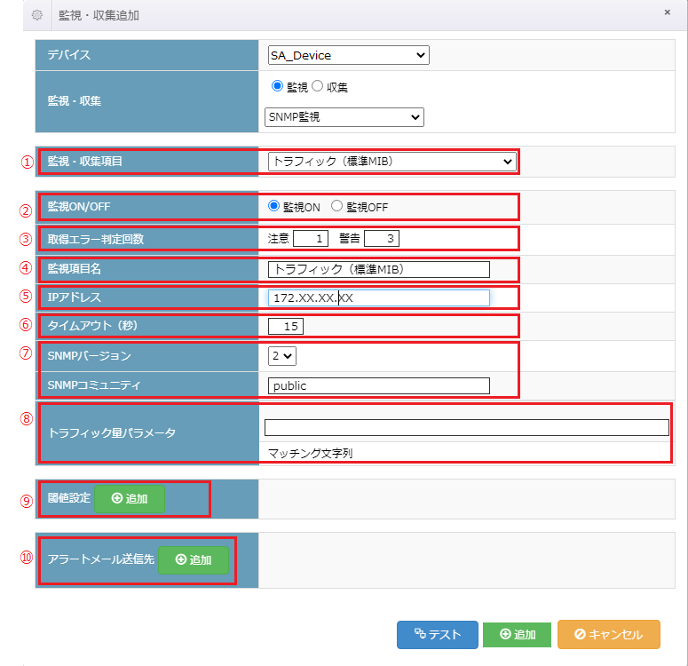Choose the 監視ON radio option
688x666 pixels.
point(275,206)
